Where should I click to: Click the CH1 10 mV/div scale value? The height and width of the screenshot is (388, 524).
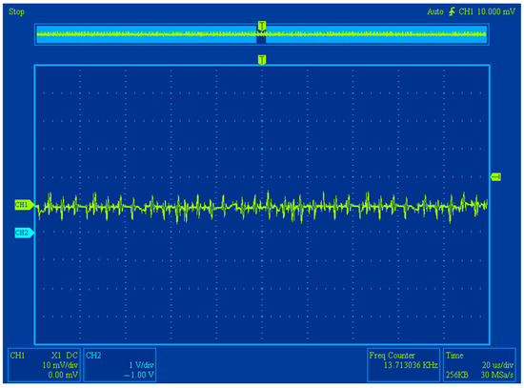60,365
